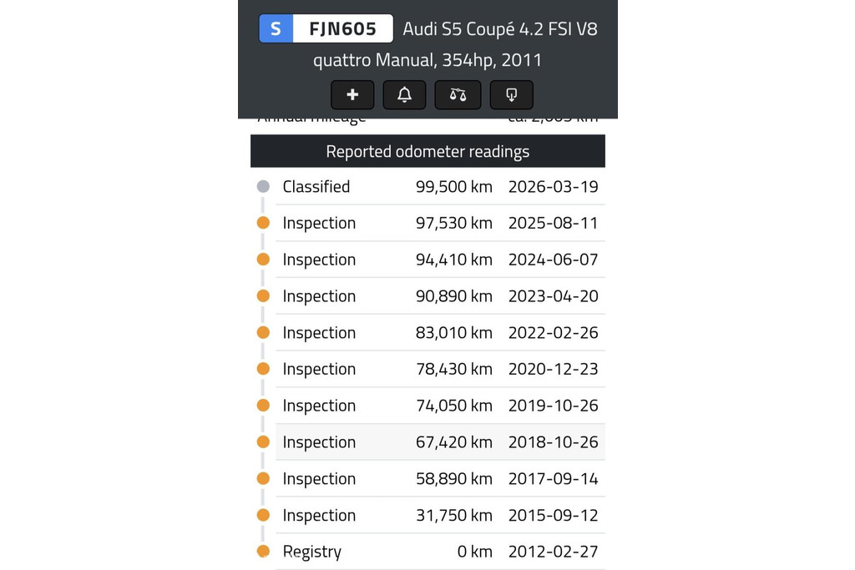Select the Inspection row dated 2024-06-07
855x570 pixels.
[440, 260]
